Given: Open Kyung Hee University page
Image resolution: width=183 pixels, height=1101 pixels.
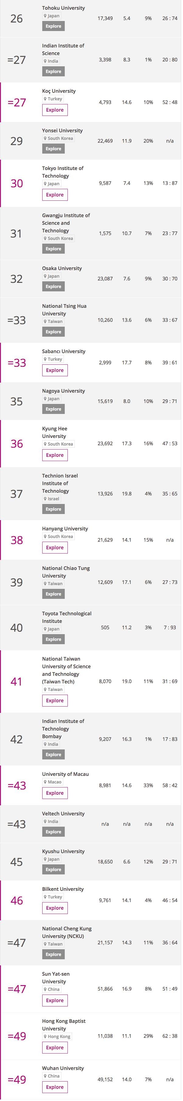Looking at the screenshot, I should click(54, 432).
